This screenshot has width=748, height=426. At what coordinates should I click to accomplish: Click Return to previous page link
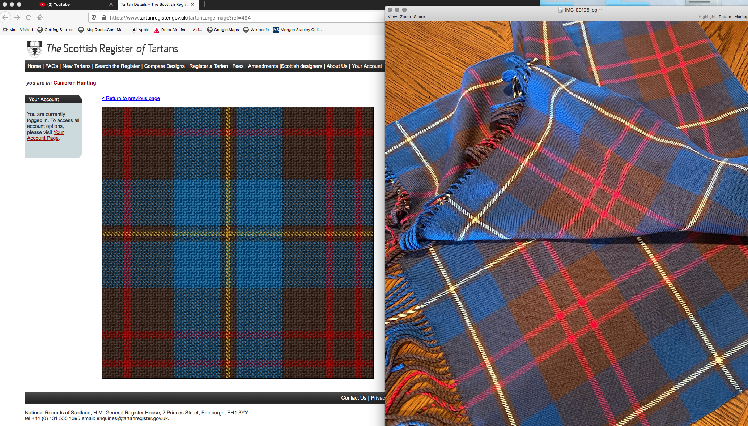coord(131,98)
